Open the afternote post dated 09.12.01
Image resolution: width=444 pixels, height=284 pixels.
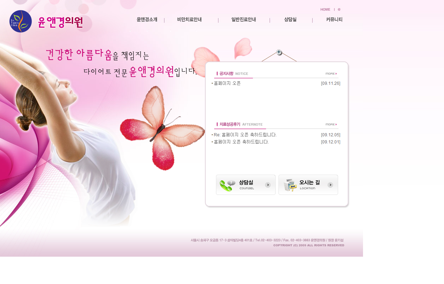click(241, 142)
